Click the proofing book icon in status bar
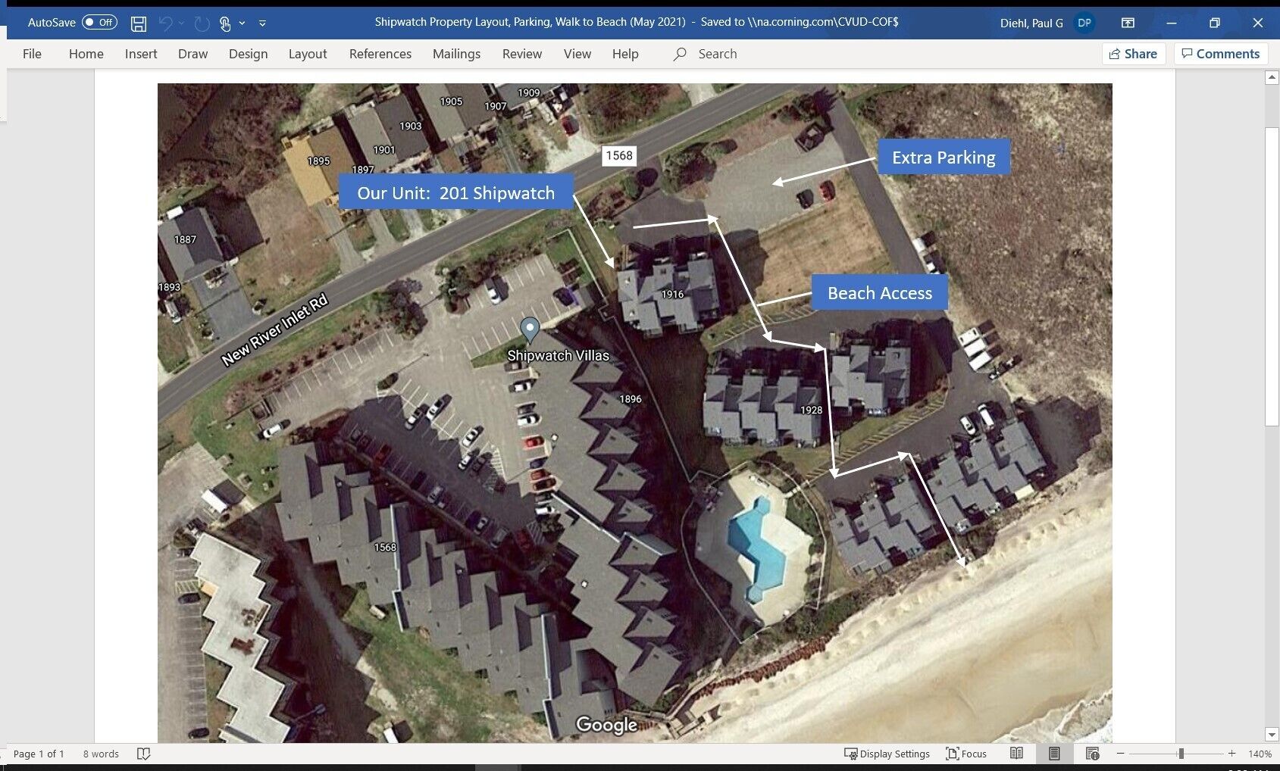Image resolution: width=1280 pixels, height=771 pixels. (143, 754)
